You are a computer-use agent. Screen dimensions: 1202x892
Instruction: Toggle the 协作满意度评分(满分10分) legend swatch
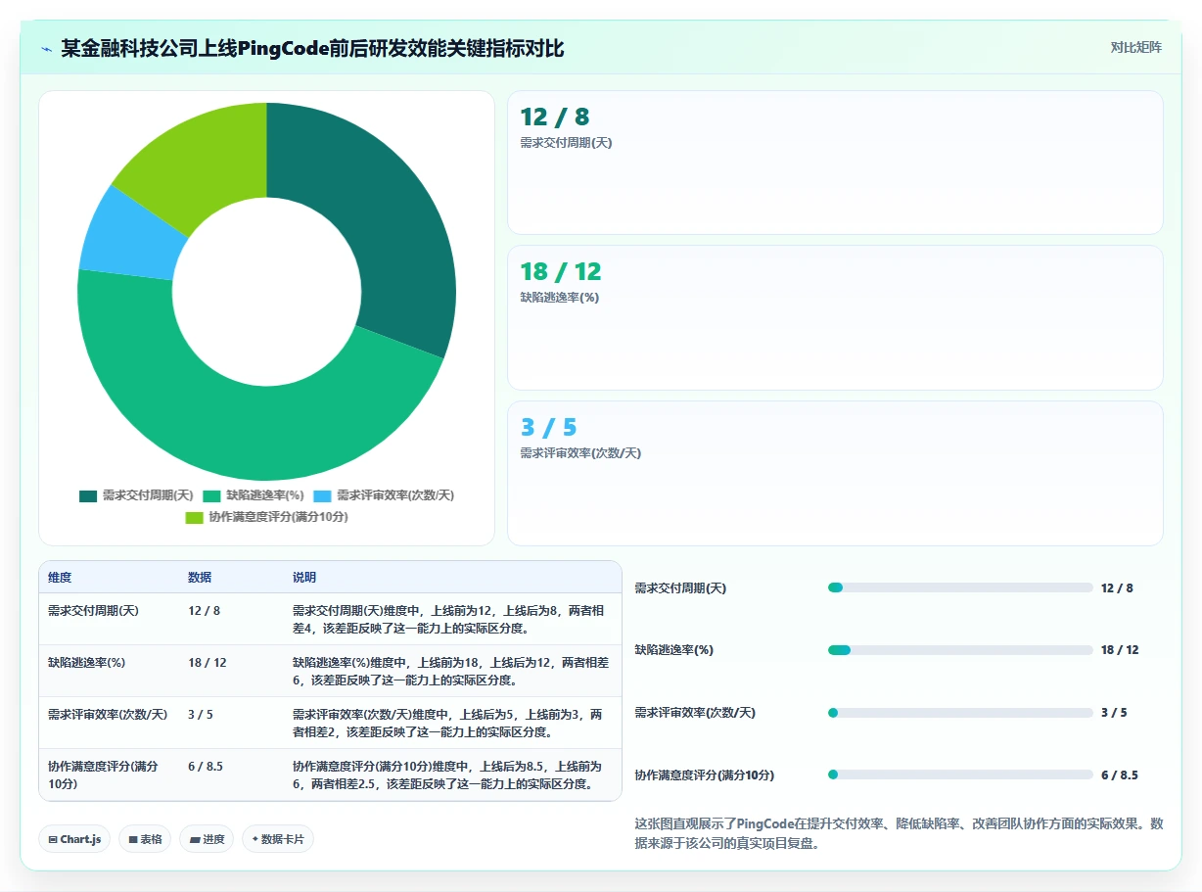(194, 517)
